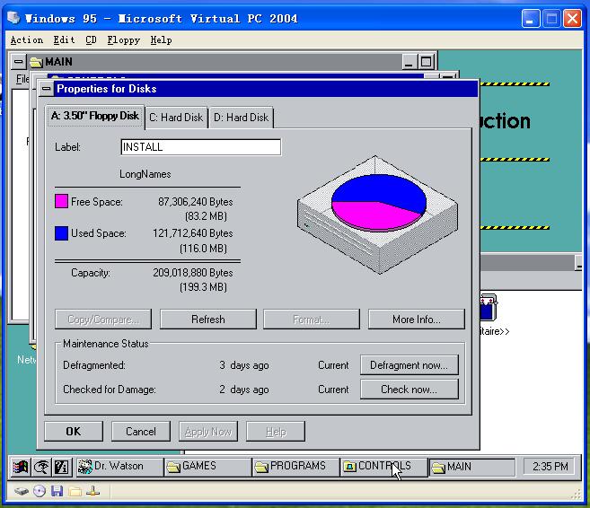Click the '3 days ago' defragmented text

[x=244, y=365]
